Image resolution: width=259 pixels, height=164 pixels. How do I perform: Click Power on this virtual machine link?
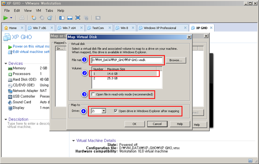point(31,46)
